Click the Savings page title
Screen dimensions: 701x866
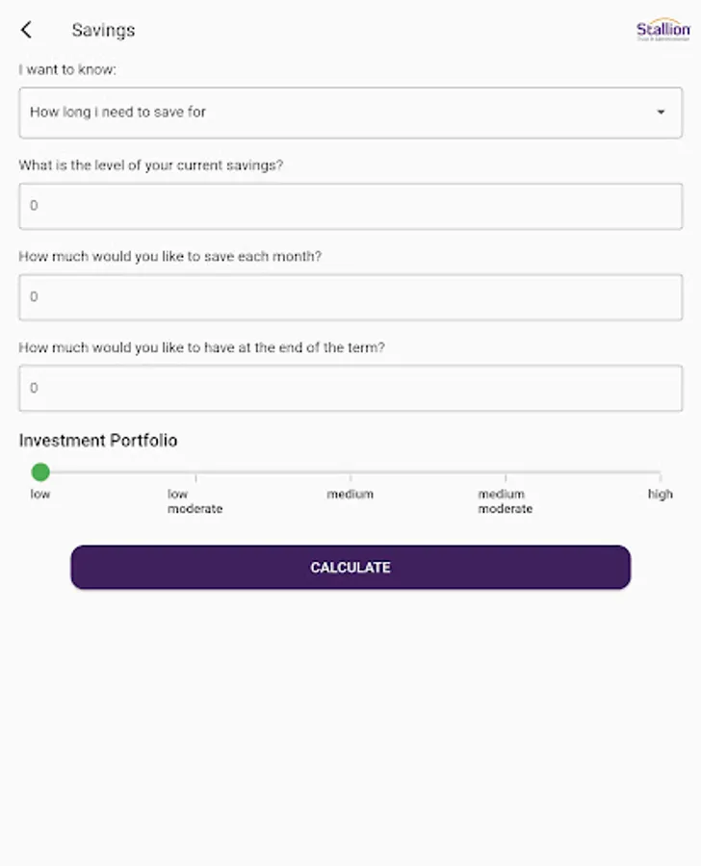[103, 30]
